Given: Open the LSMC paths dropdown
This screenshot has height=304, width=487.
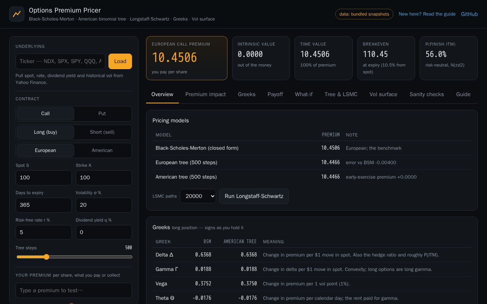Looking at the screenshot, I should point(198,196).
